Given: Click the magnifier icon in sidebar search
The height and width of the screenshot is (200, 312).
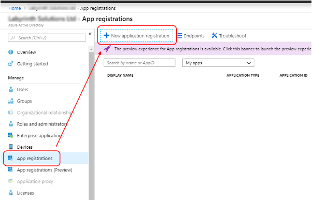Looking at the screenshot, I should [13, 38].
